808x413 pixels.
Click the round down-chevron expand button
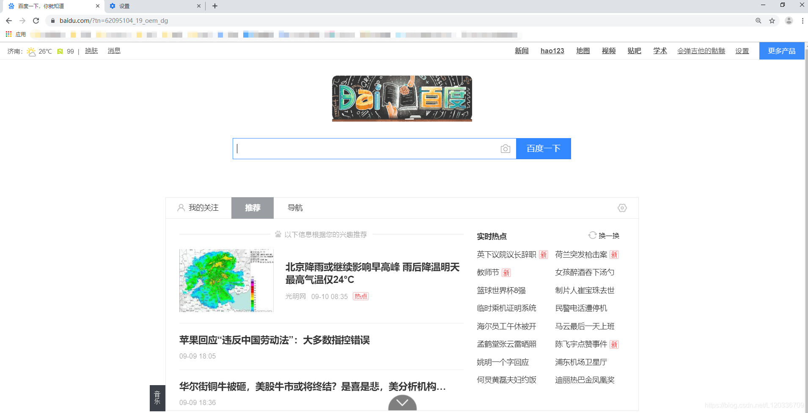point(402,403)
